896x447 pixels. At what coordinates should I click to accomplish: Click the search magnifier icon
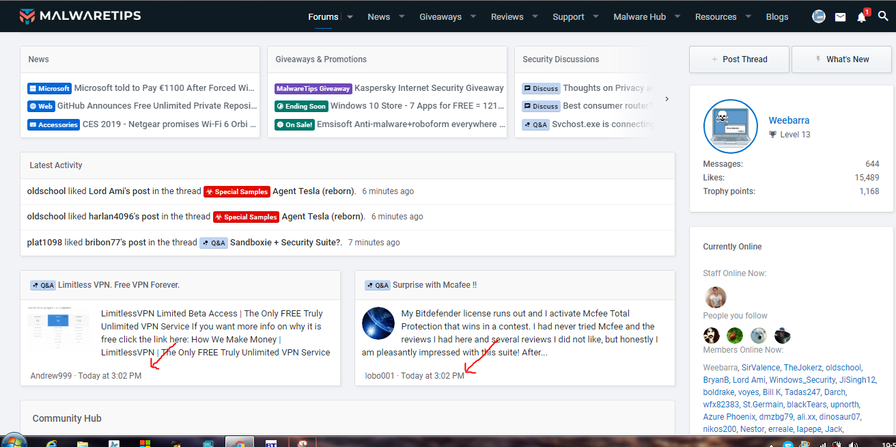pyautogui.click(x=883, y=16)
